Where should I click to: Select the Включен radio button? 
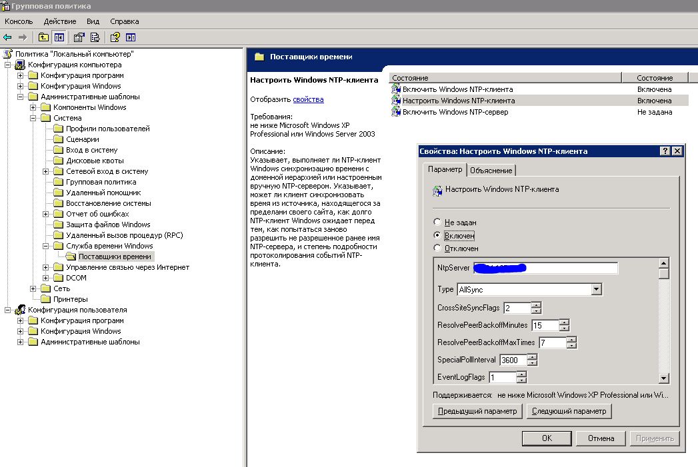coord(437,235)
